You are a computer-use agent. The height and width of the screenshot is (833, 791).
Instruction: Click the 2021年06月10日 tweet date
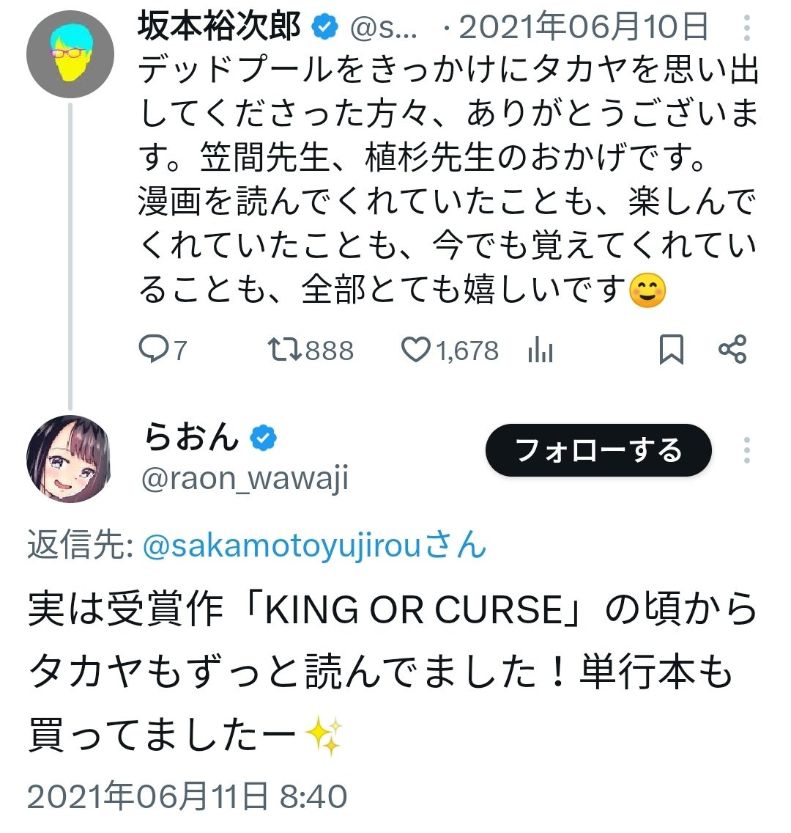[584, 28]
